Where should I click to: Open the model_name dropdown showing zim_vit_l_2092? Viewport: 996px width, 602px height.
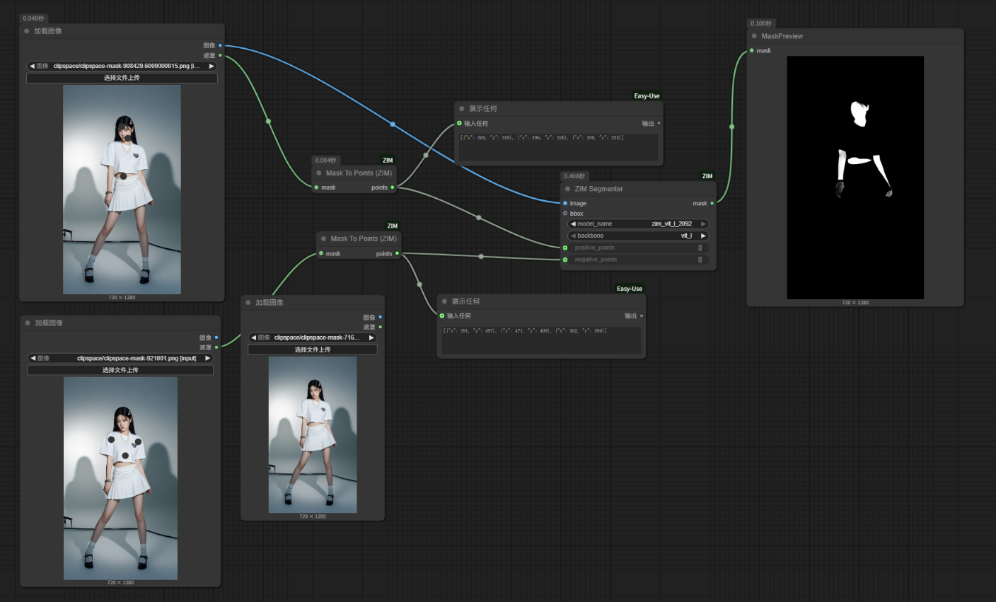point(638,224)
